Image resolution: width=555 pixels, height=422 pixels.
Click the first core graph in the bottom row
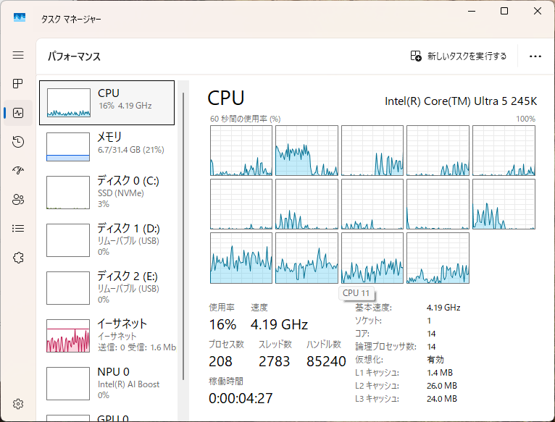click(x=241, y=258)
